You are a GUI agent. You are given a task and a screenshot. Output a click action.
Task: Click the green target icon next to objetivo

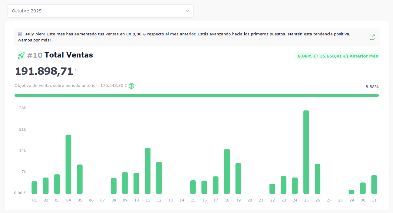pyautogui.click(x=131, y=86)
